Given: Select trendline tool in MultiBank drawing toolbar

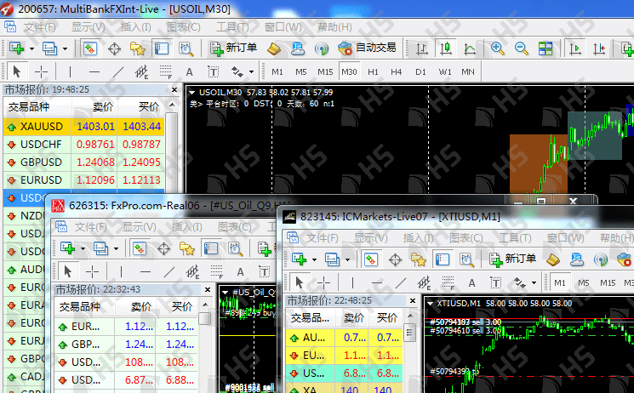Looking at the screenshot, I should 117,72.
